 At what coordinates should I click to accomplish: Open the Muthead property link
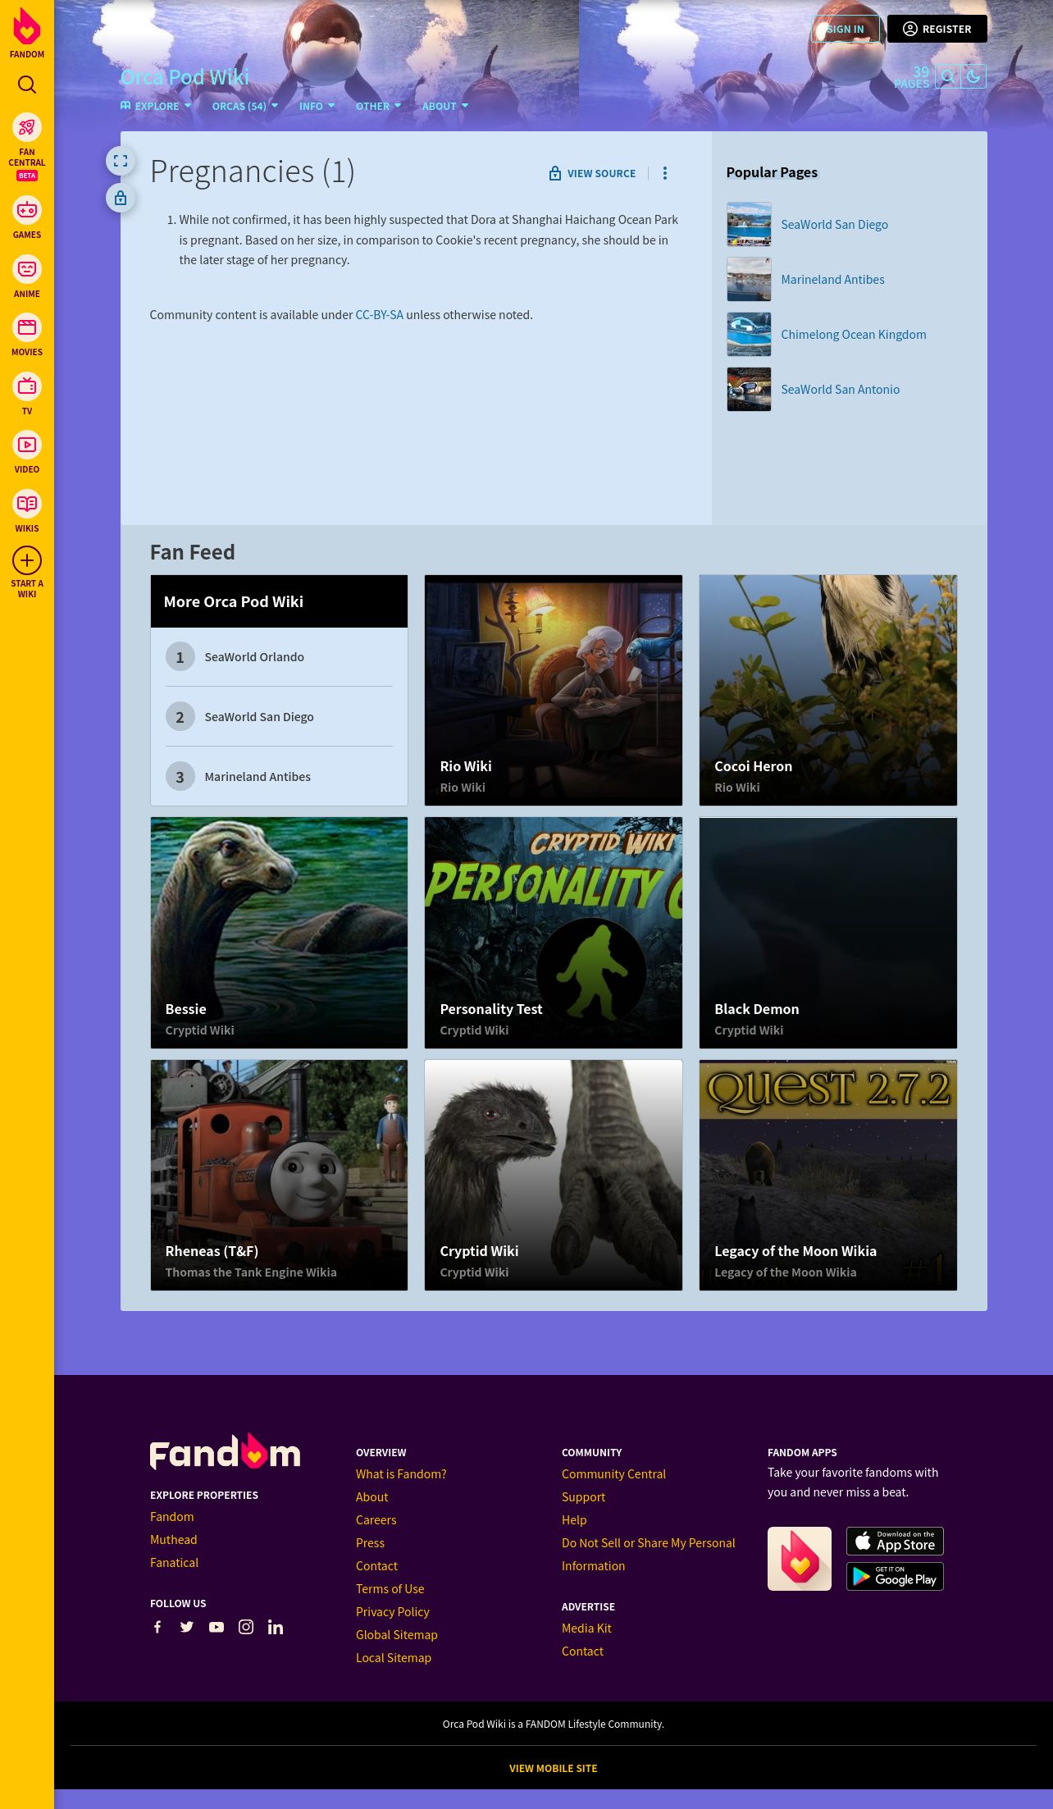coord(174,1539)
